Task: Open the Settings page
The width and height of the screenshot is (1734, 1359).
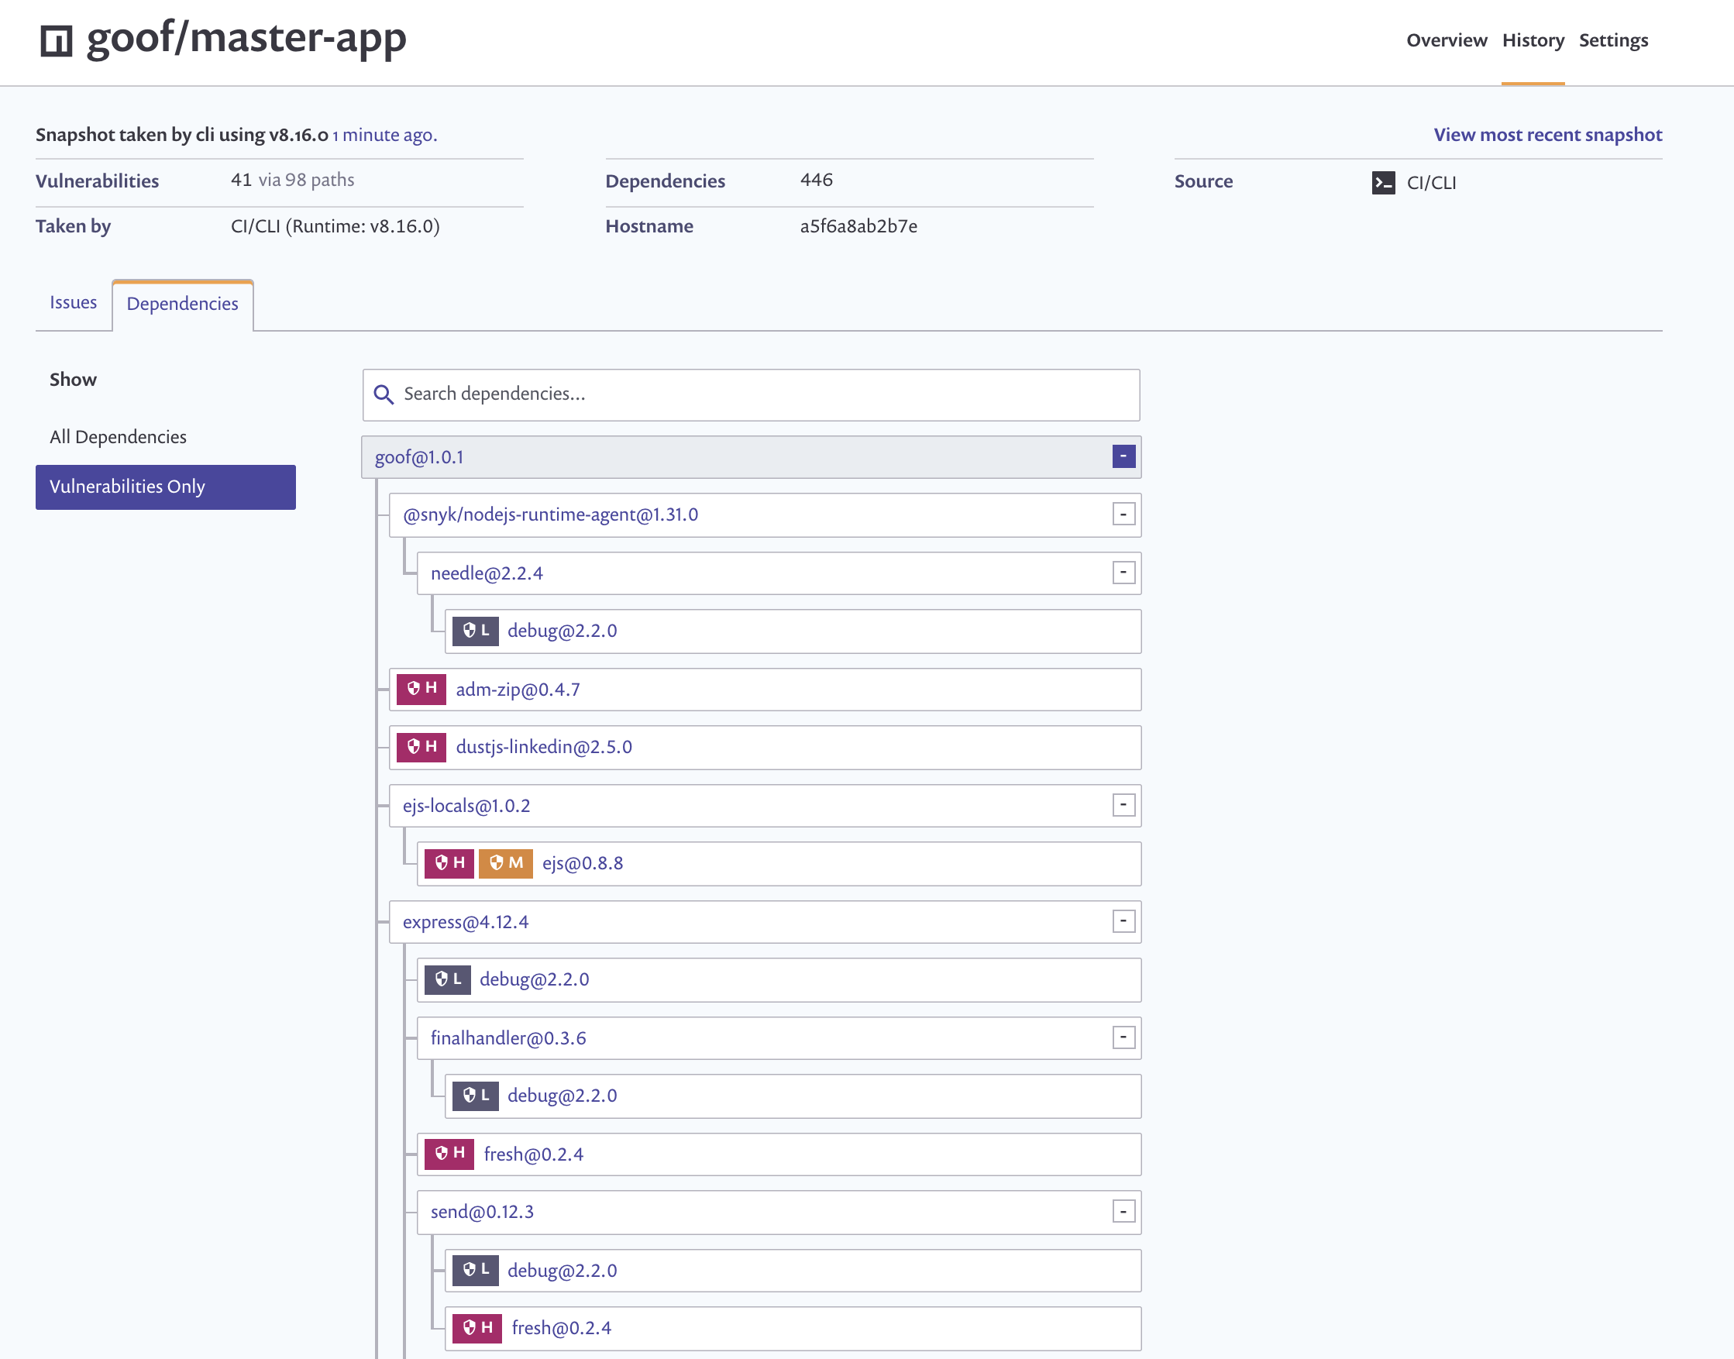Action: (x=1613, y=40)
